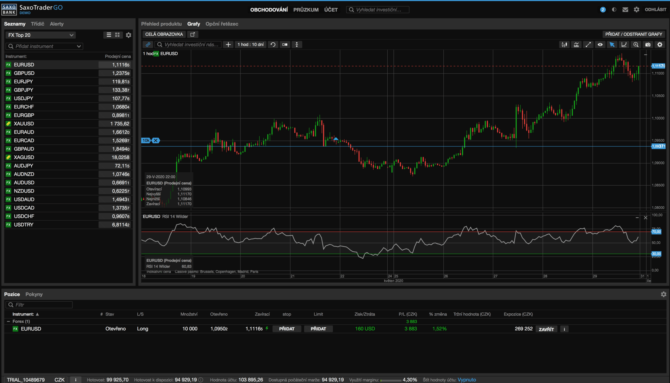Click the chart screenshot camera icon
The image size is (670, 383).
[x=648, y=45]
